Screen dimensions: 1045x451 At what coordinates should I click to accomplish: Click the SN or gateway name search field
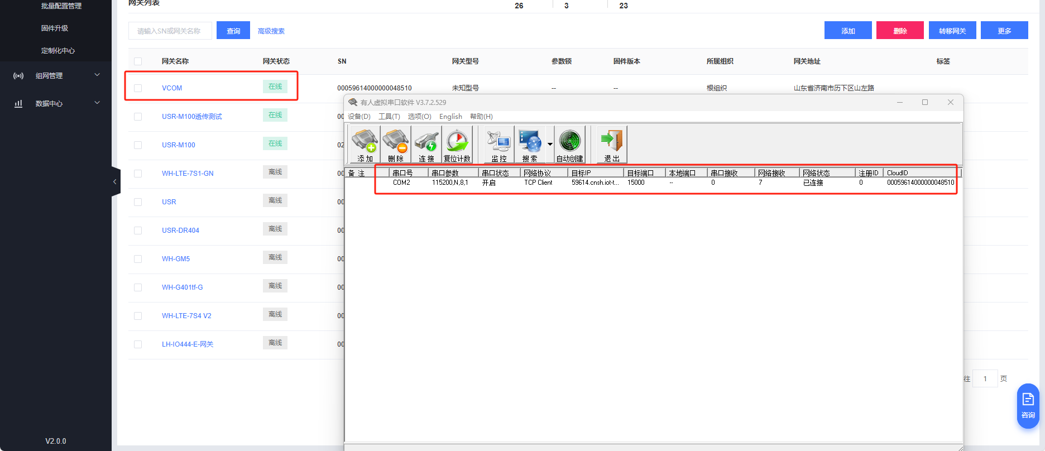[x=170, y=31]
